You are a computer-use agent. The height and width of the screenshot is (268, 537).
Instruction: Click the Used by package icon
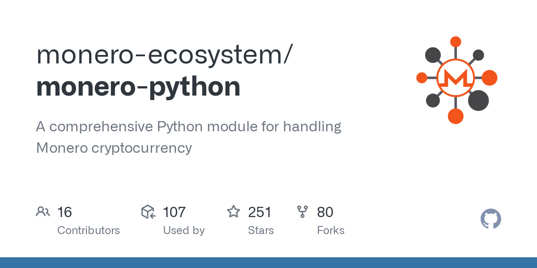[x=148, y=212]
